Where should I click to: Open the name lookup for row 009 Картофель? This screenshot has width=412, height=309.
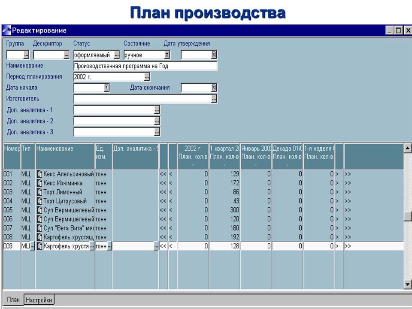(92, 246)
